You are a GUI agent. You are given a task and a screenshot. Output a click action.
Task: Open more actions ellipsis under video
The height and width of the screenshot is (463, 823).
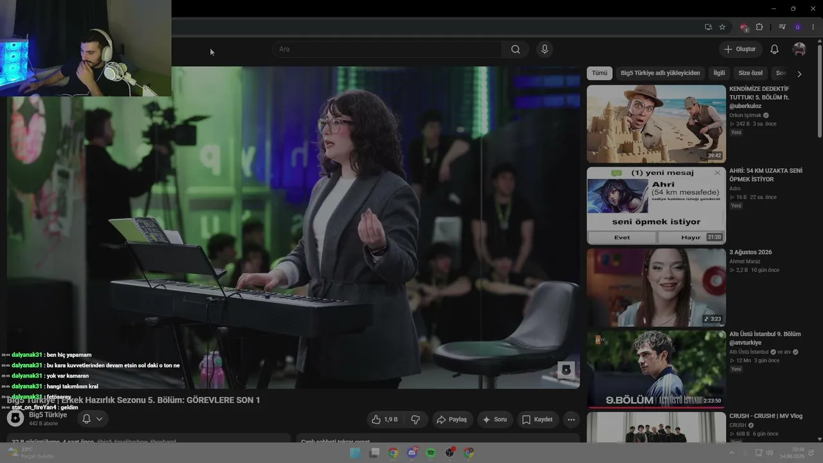571,419
